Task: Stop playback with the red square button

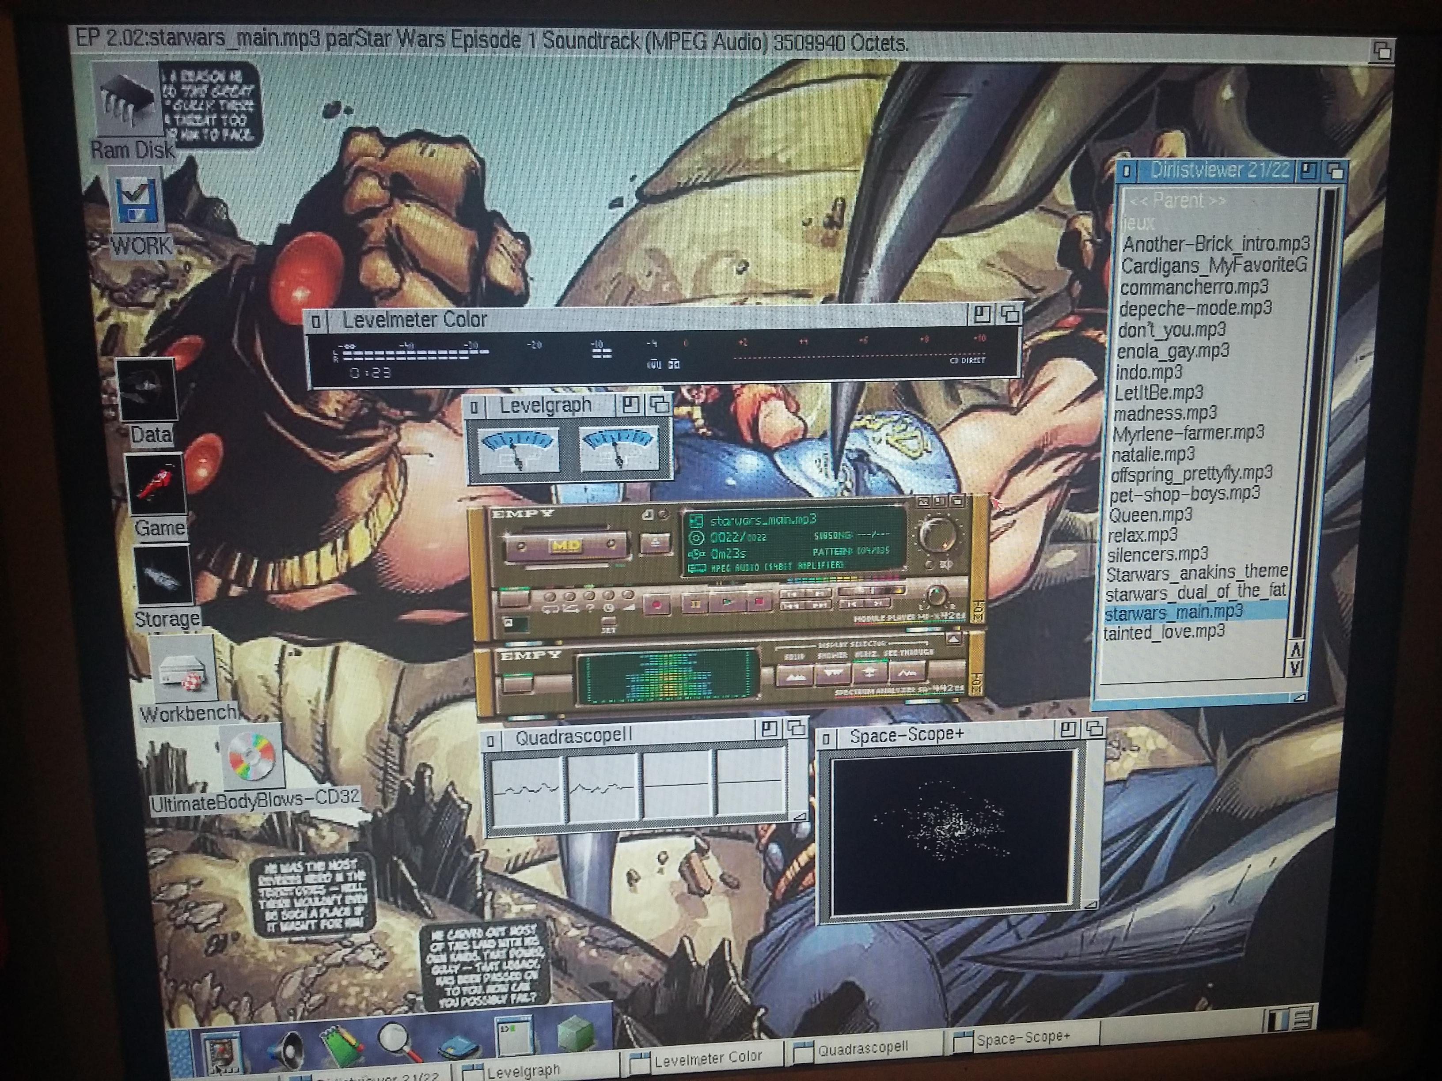Action: click(759, 601)
